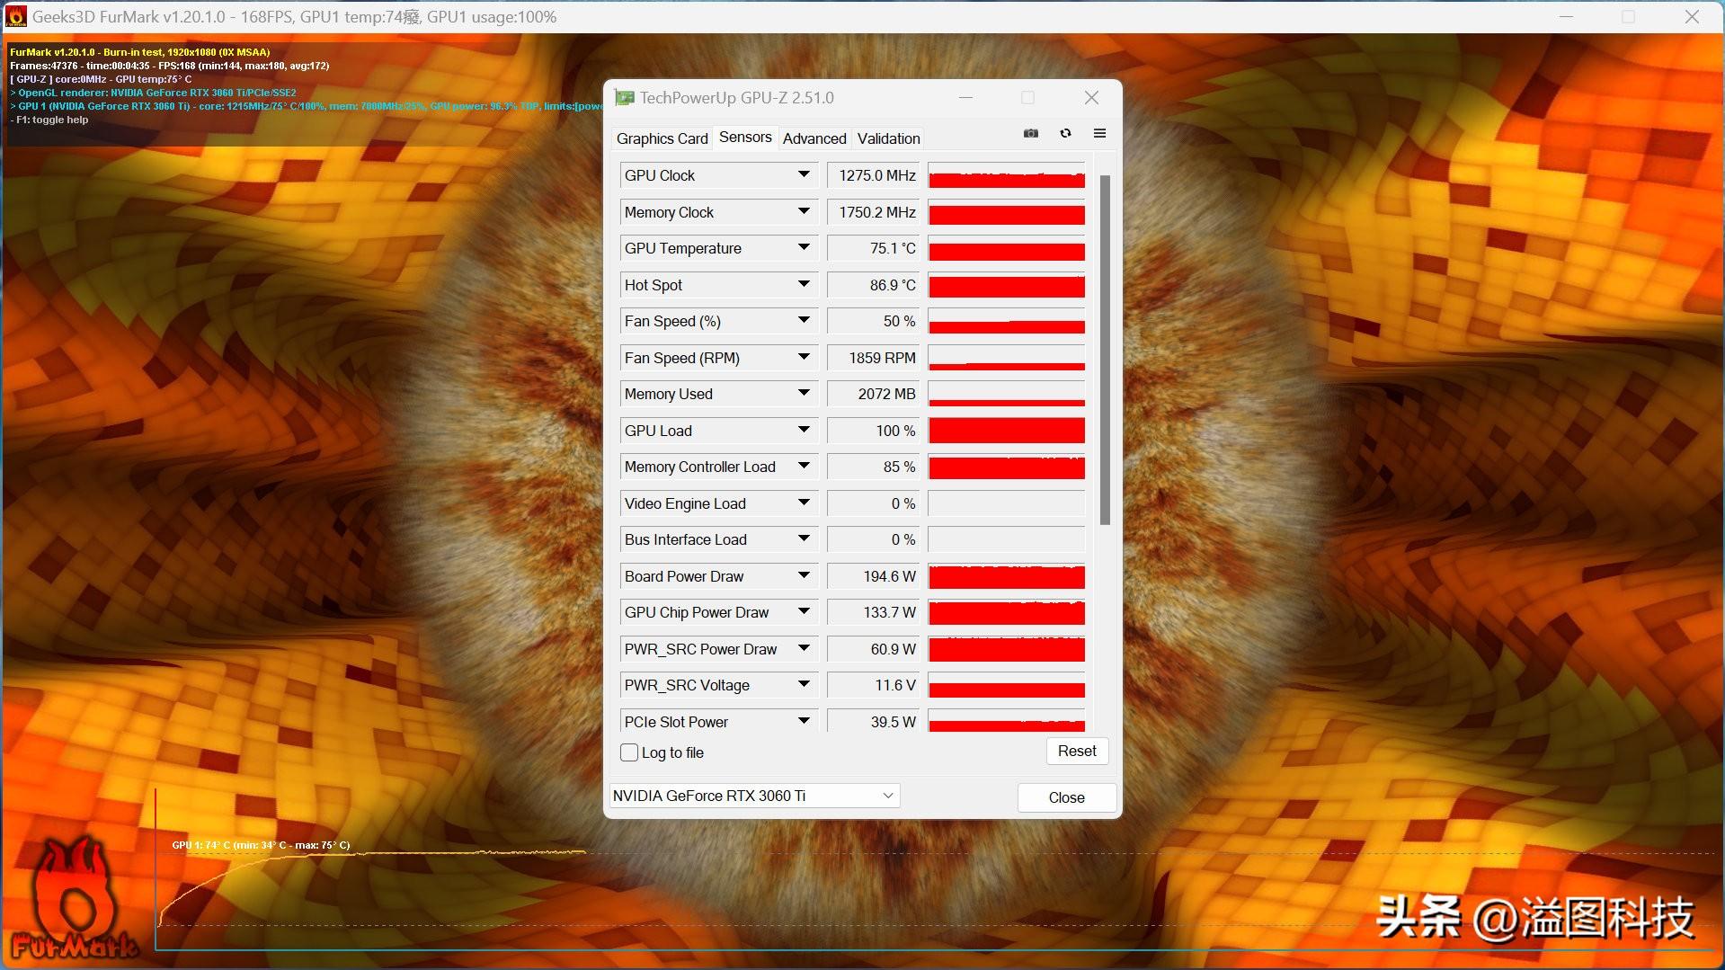Screen dimensions: 1725x970
Task: Click the 11.6 V voltage value
Action: click(873, 685)
